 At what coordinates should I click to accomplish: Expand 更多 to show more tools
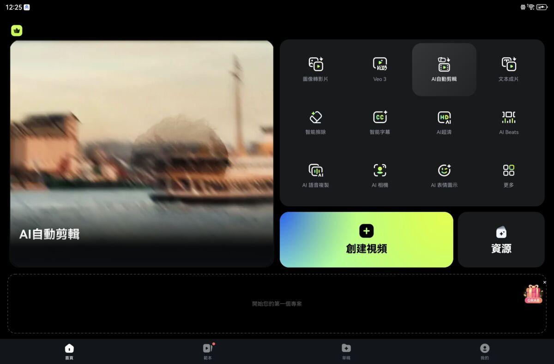click(x=508, y=175)
